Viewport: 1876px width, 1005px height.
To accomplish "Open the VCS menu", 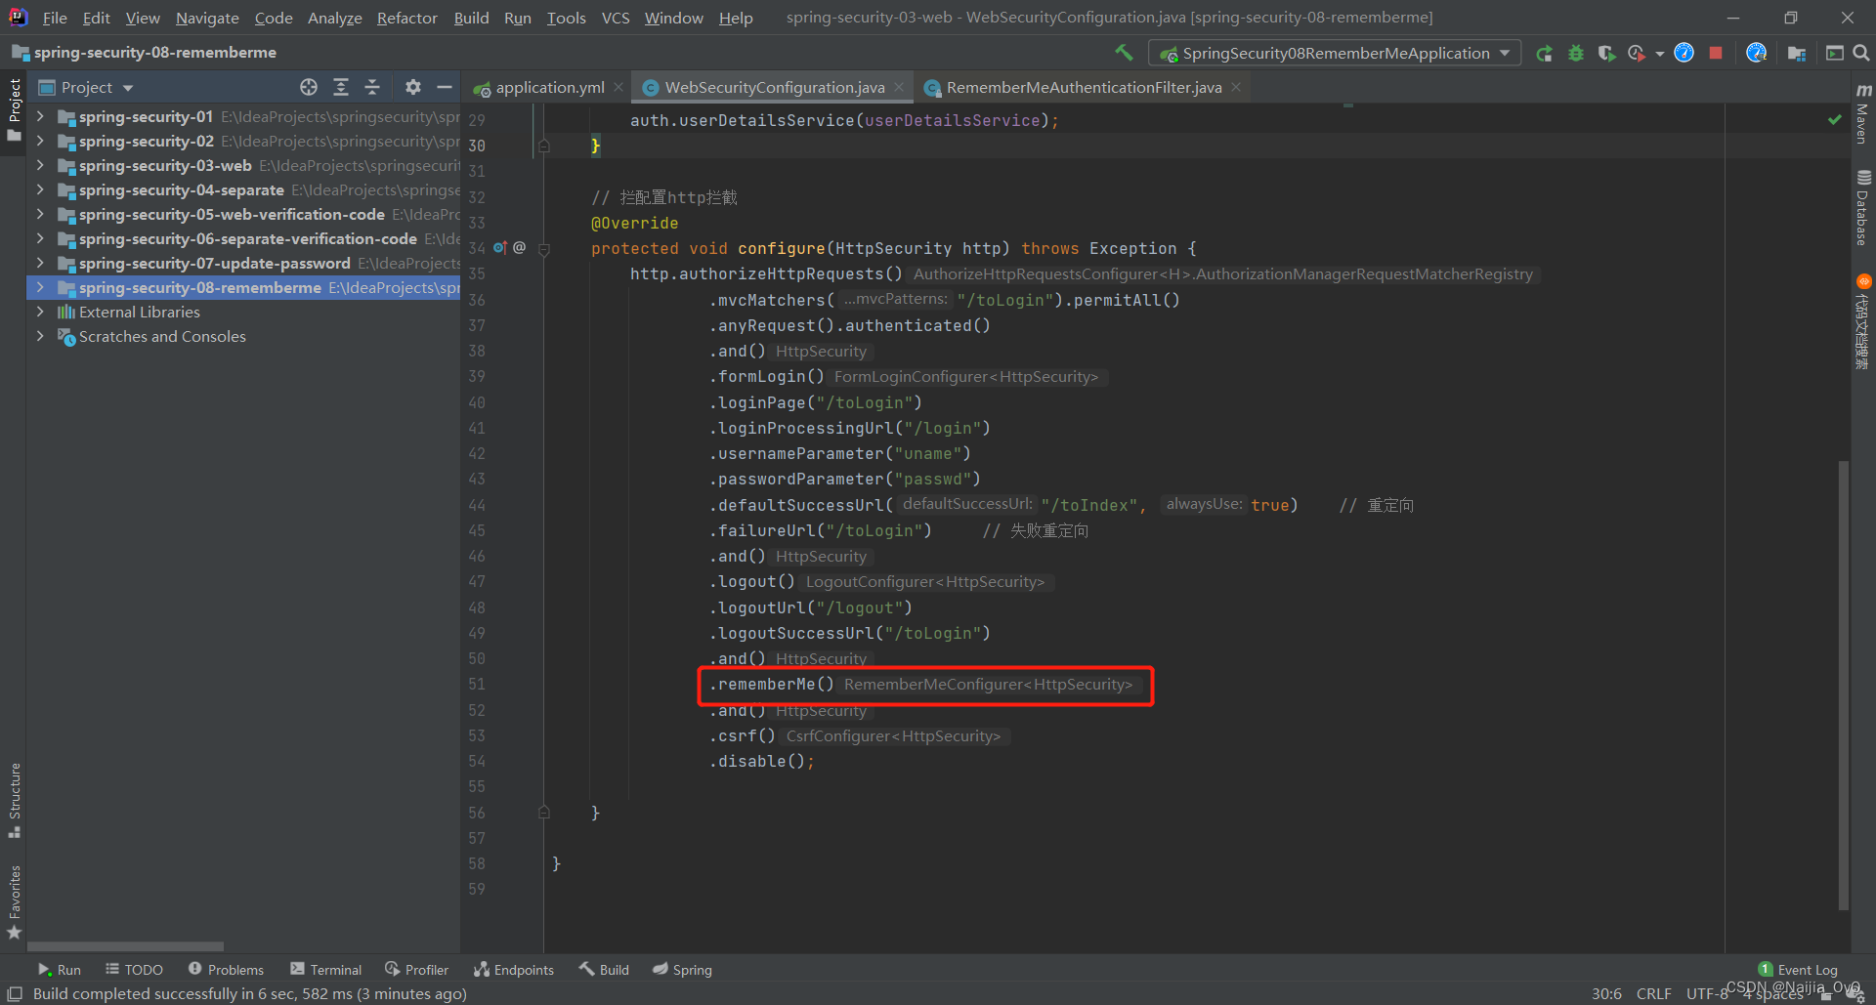I will coord(616,18).
